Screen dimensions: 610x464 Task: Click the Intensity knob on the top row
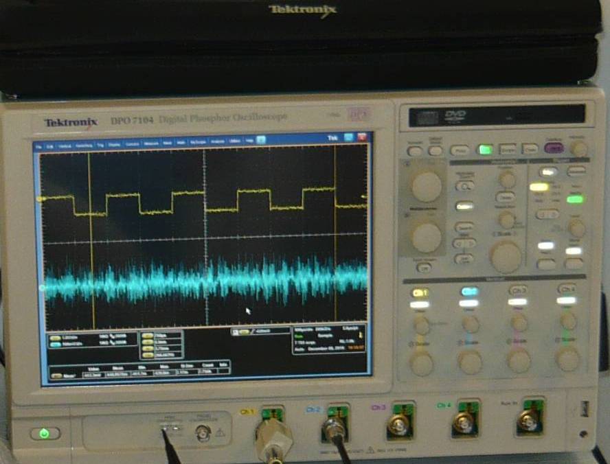578,148
